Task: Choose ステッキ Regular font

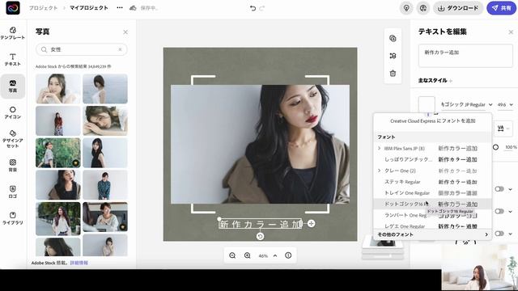Action: coord(432,182)
